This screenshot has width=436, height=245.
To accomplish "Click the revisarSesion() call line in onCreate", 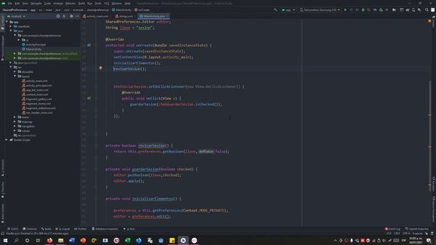I will (129, 69).
